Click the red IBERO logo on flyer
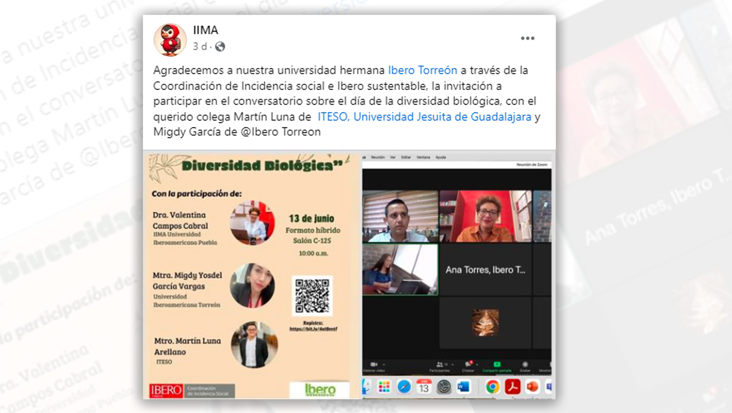The width and height of the screenshot is (732, 413). pos(166,391)
